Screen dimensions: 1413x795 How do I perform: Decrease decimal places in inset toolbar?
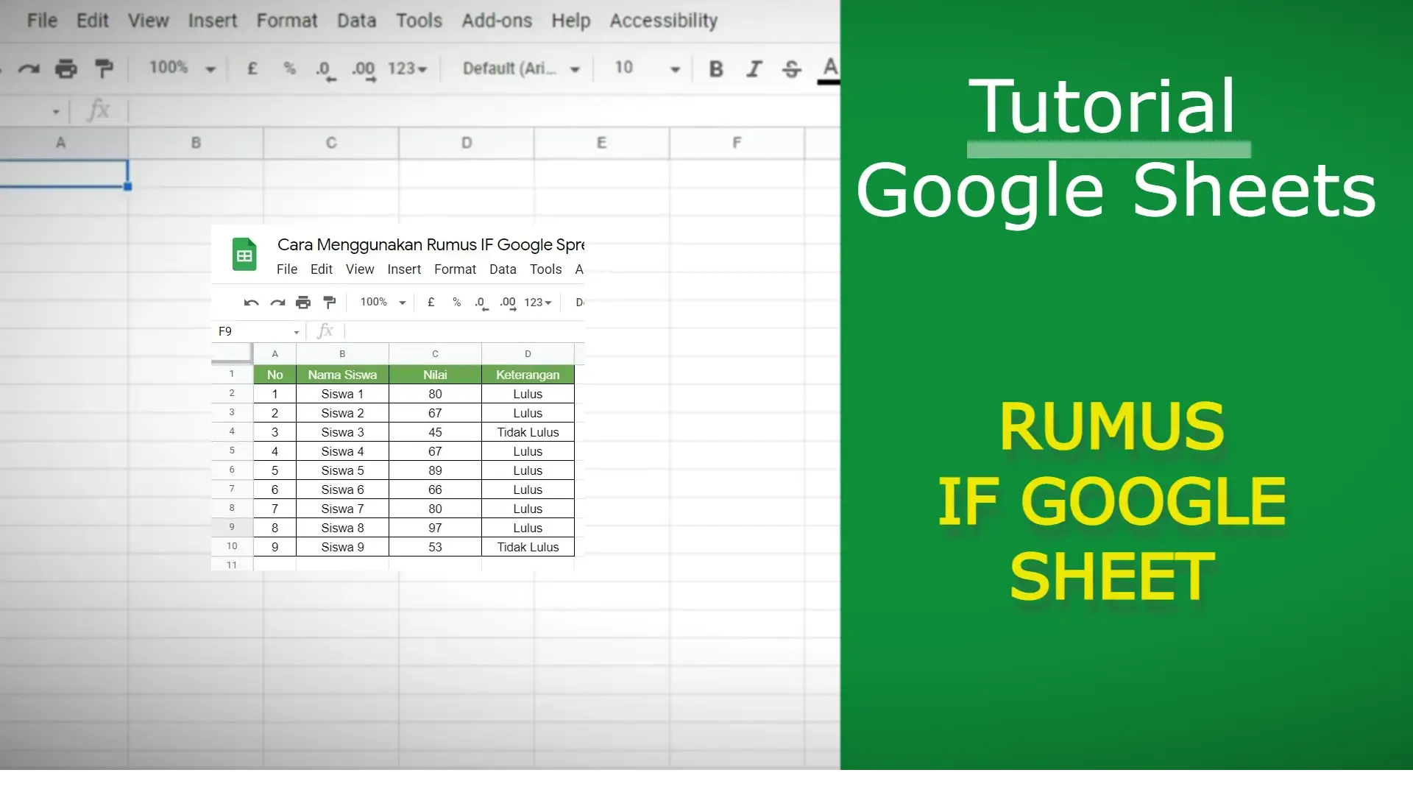coord(481,303)
